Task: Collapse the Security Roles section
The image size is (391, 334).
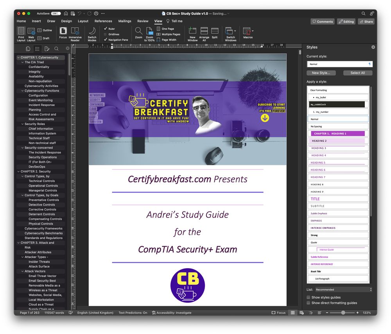Action: coord(22,124)
